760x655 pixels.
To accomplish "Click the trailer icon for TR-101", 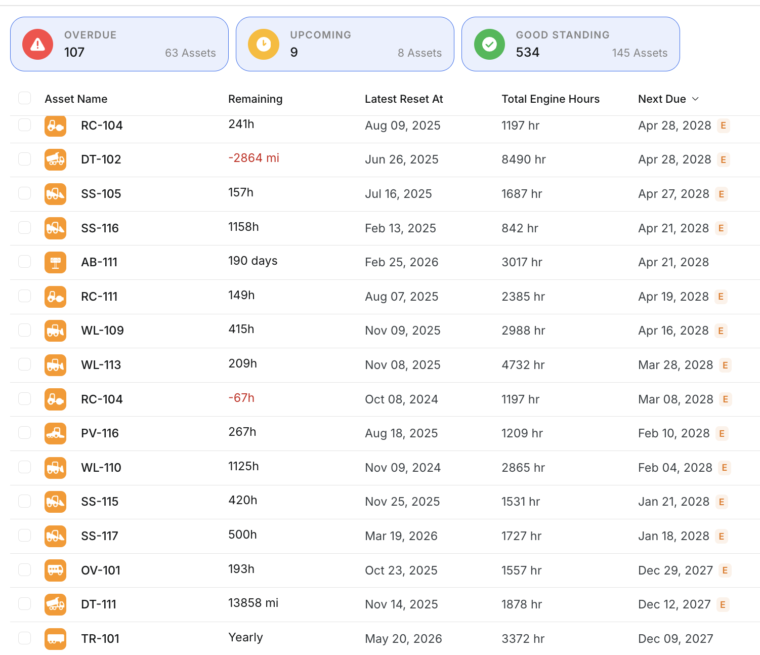I will [x=56, y=639].
